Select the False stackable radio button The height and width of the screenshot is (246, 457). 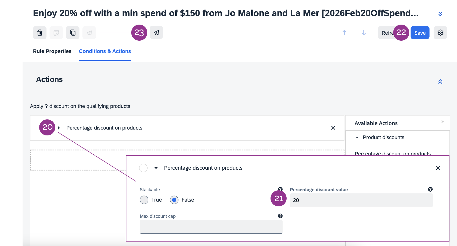point(174,200)
